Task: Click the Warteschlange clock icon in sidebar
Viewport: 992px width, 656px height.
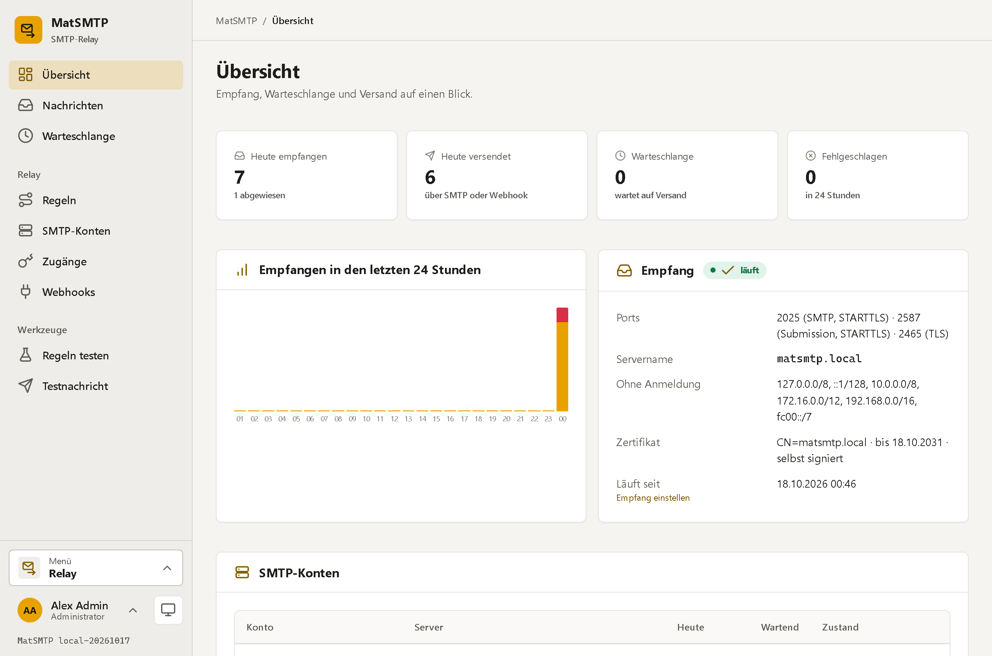Action: click(x=26, y=136)
